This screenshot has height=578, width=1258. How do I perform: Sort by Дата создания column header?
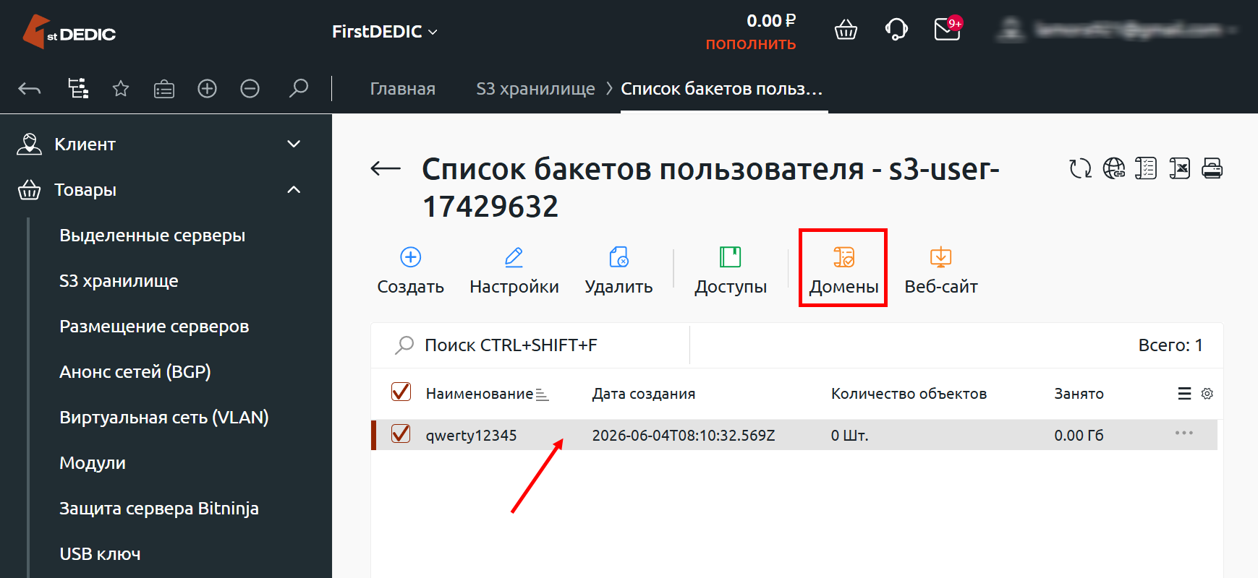pos(644,394)
